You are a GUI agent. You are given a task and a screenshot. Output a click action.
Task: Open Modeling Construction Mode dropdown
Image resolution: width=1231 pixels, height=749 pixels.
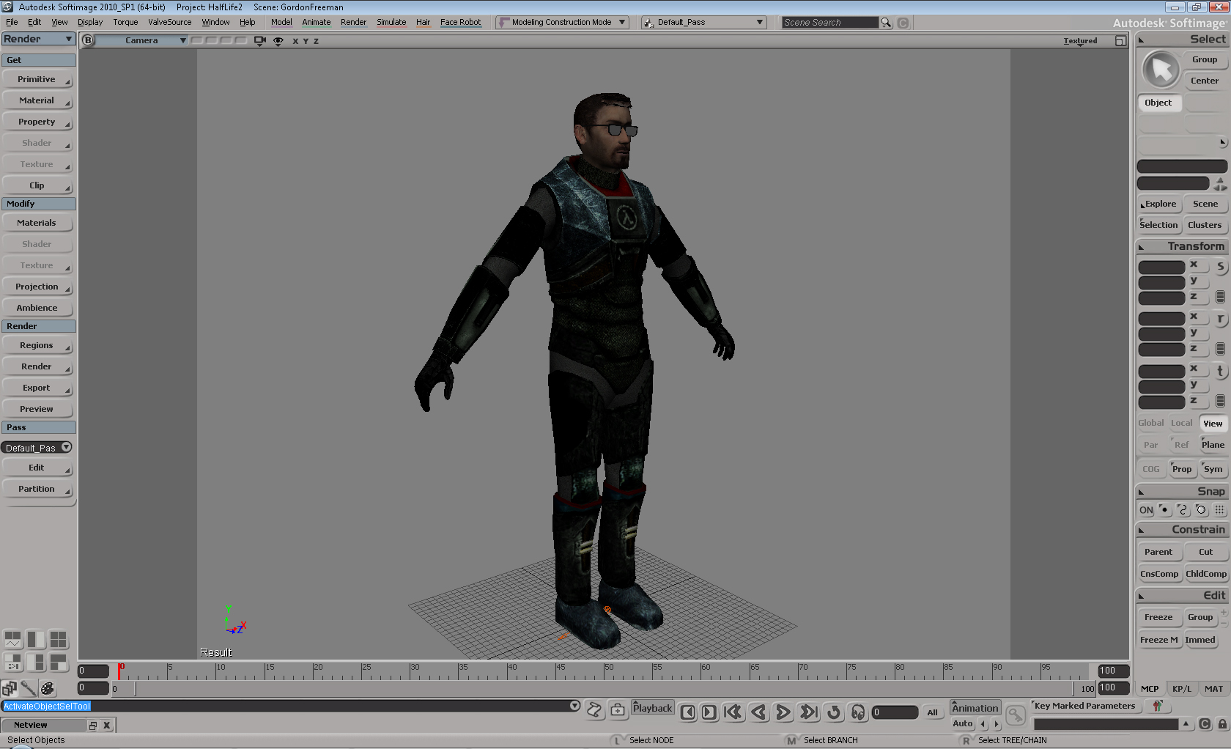click(x=562, y=23)
